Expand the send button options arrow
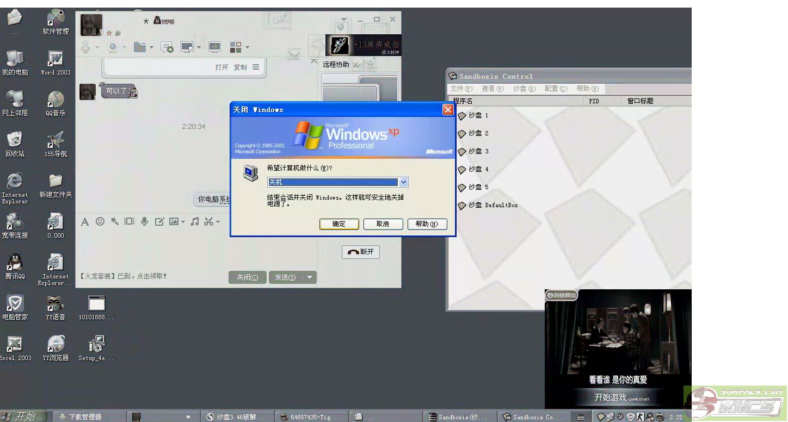This screenshot has height=422, width=788. pyautogui.click(x=310, y=277)
